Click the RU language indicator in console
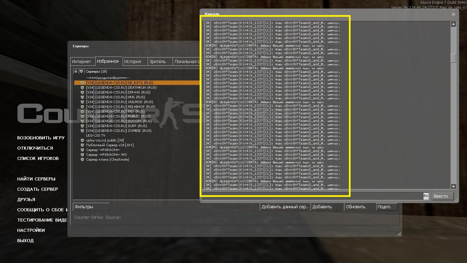The width and height of the screenshot is (467, 263). 426,196
